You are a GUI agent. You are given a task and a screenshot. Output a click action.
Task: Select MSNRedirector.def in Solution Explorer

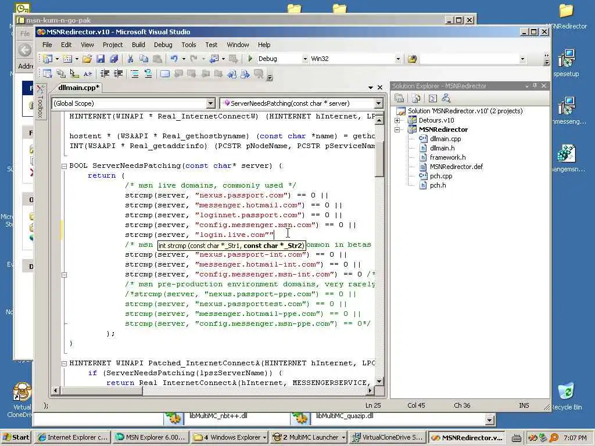pos(456,167)
